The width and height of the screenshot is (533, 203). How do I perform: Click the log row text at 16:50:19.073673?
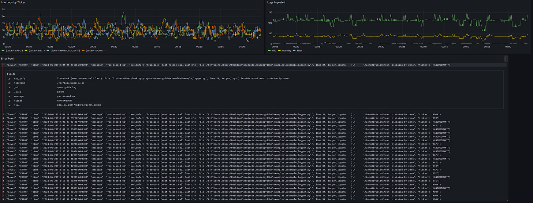[223, 184]
